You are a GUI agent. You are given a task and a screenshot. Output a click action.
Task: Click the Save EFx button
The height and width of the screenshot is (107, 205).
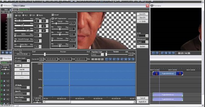click(142, 14)
